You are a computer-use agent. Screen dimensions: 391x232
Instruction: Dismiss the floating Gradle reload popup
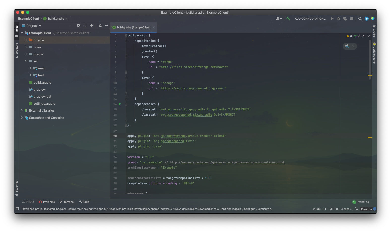(x=353, y=46)
